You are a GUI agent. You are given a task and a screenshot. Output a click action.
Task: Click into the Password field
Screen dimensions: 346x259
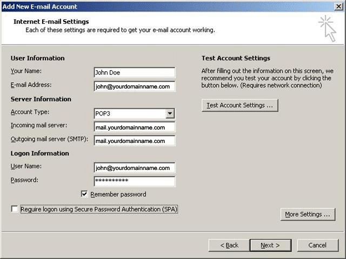(134, 181)
